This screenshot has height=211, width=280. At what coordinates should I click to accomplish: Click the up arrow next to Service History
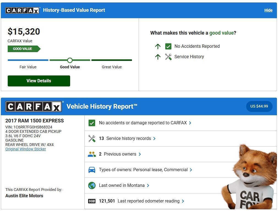(158, 57)
